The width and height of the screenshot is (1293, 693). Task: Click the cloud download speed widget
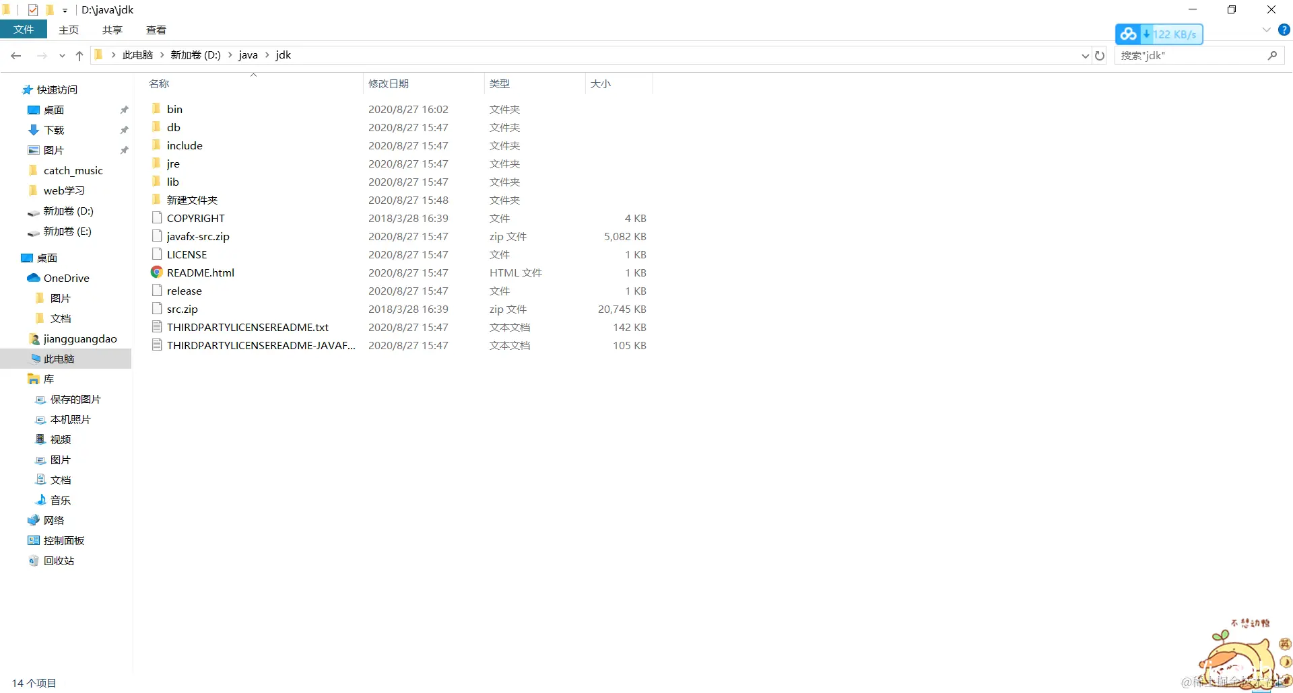pos(1159,34)
